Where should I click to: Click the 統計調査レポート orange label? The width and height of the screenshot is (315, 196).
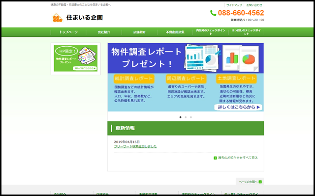pos(134,79)
